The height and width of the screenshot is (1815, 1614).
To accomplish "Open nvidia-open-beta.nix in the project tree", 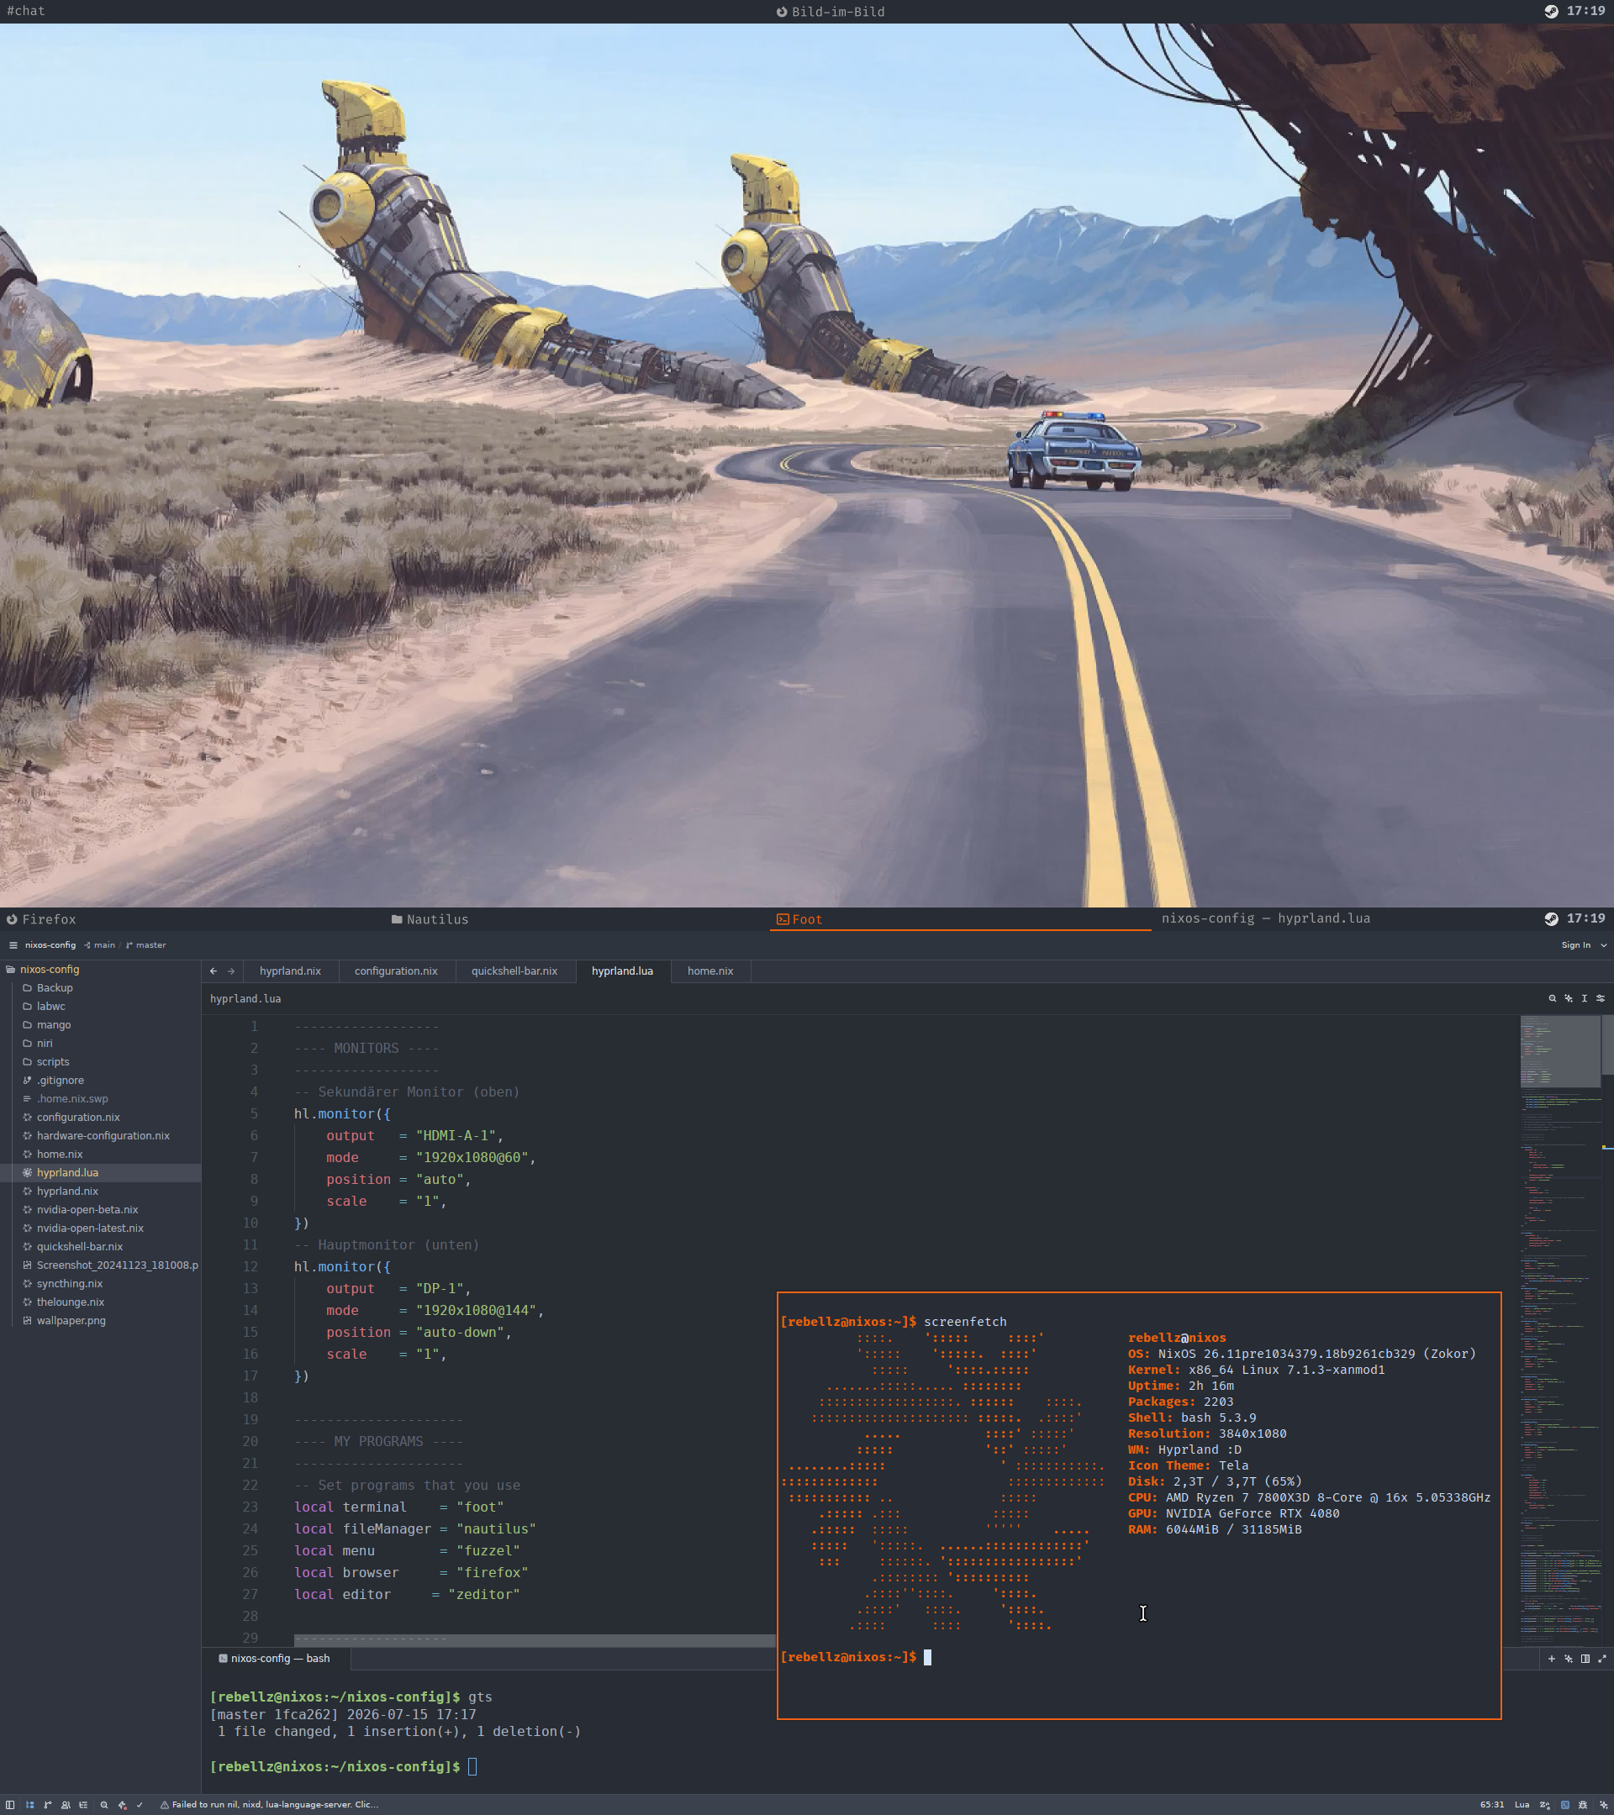I will click(x=100, y=1209).
